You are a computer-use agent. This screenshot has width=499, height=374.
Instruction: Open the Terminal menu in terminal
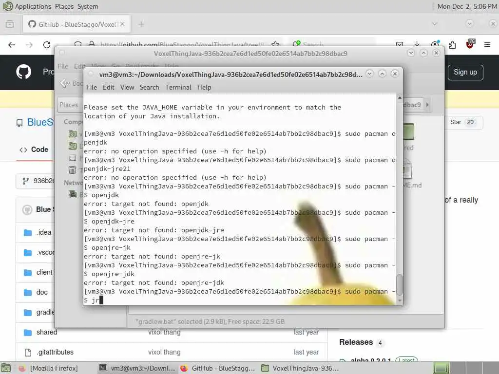(x=178, y=87)
